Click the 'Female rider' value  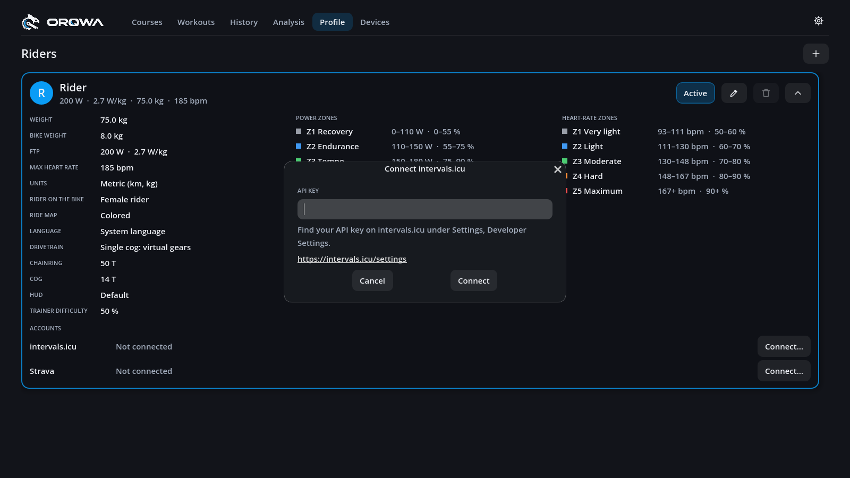tap(124, 200)
